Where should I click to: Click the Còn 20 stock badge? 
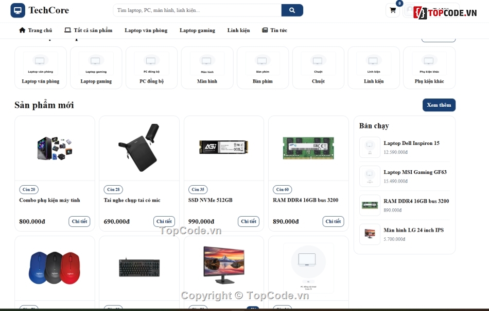29,189
